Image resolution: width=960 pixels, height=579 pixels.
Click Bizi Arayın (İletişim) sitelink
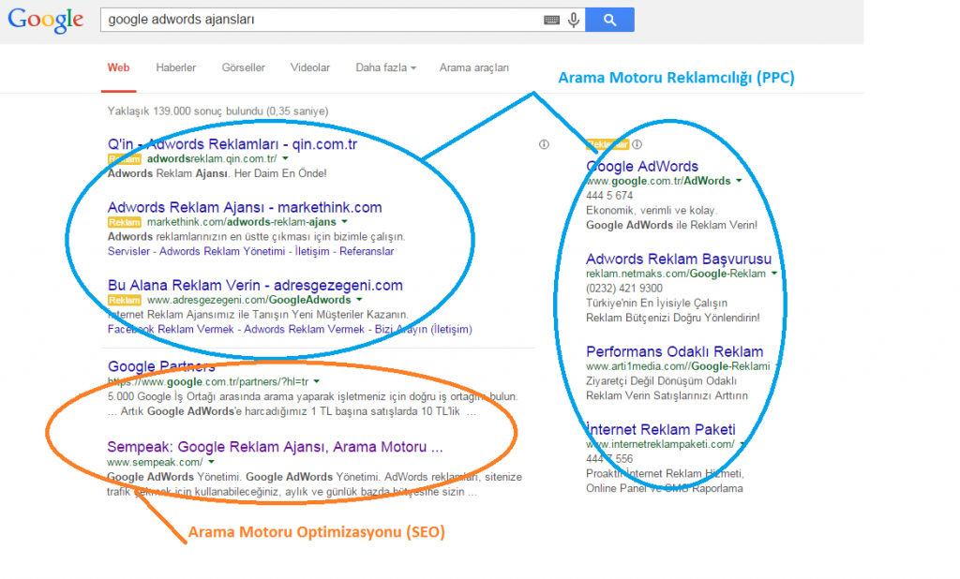pos(423,329)
